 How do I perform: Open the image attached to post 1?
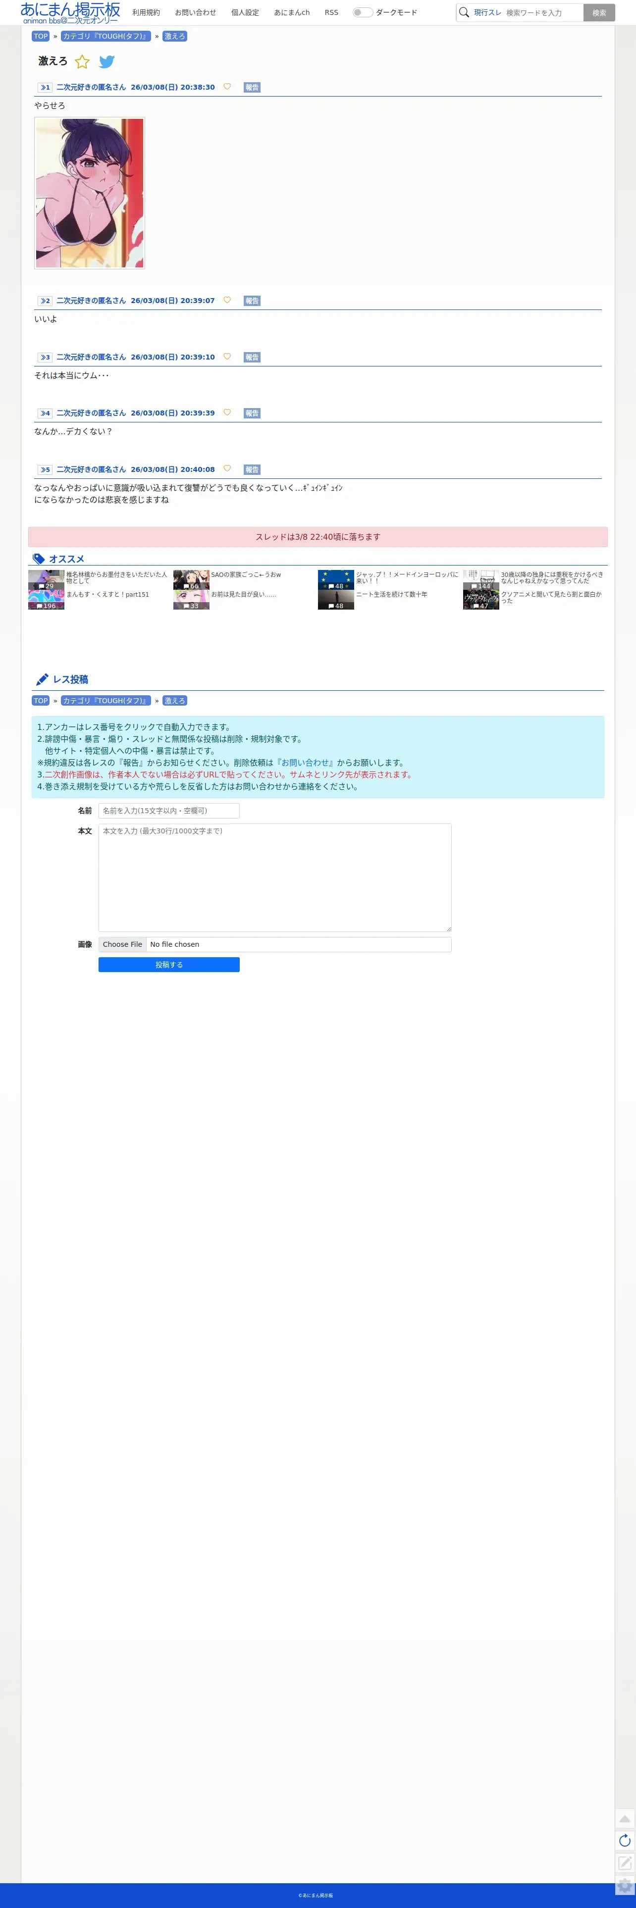[x=90, y=193]
